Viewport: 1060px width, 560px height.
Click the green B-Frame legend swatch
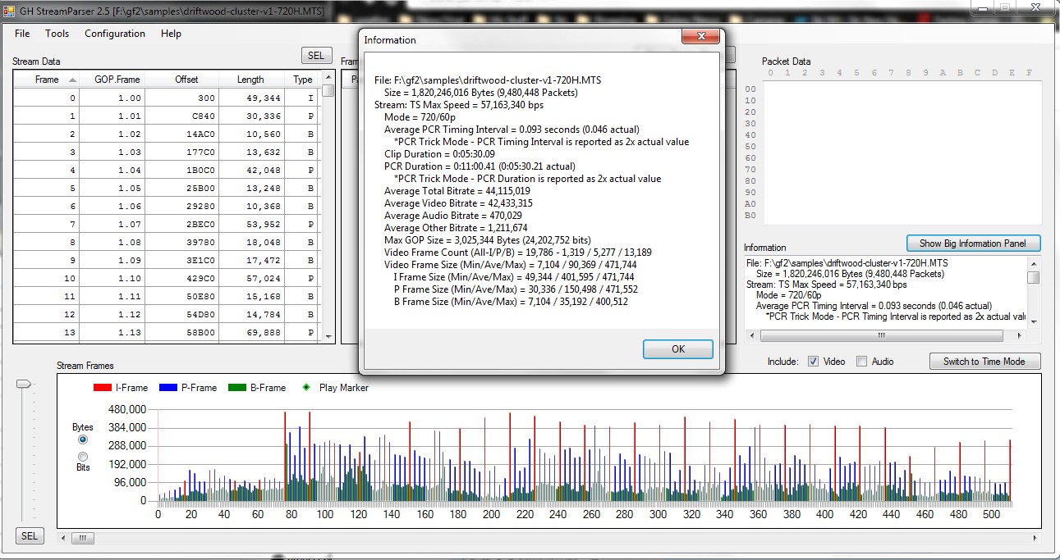click(237, 387)
